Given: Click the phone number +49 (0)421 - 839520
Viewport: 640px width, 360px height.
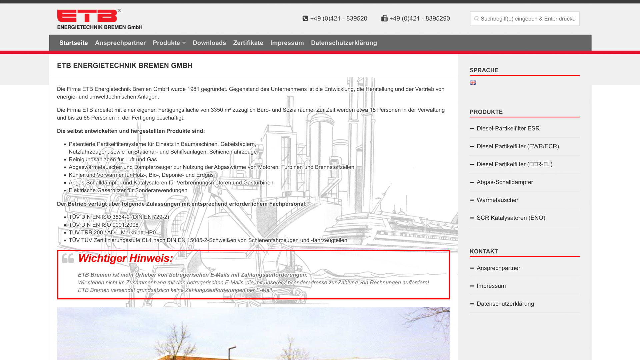Looking at the screenshot, I should click(x=339, y=18).
